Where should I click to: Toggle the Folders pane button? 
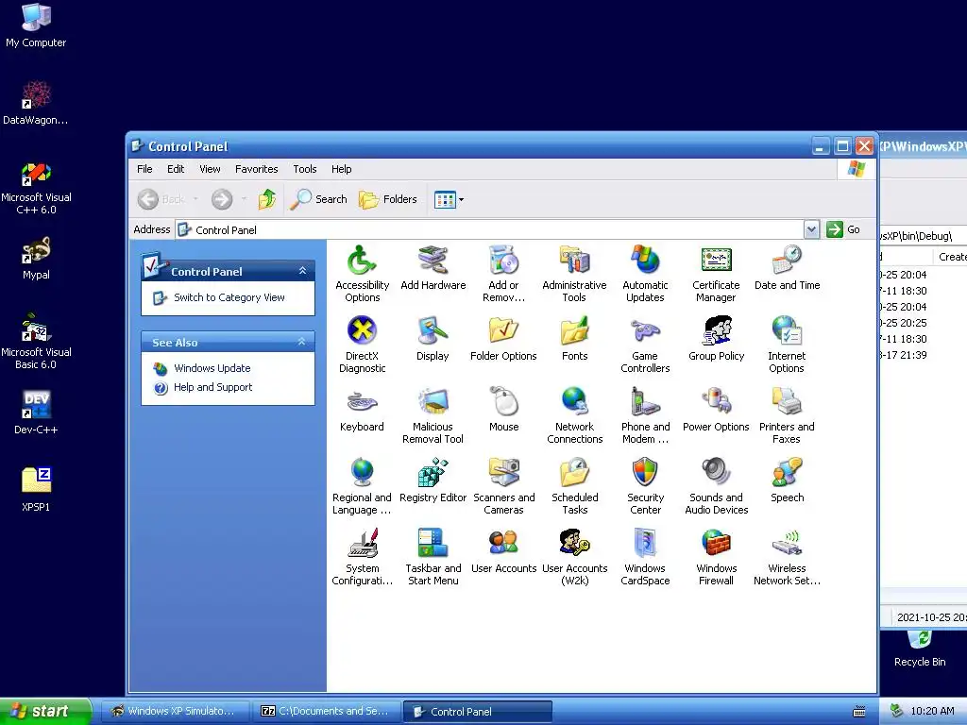[388, 199]
